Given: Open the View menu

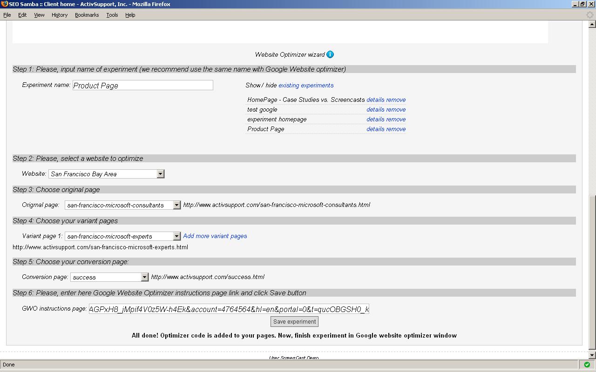Looking at the screenshot, I should (39, 15).
